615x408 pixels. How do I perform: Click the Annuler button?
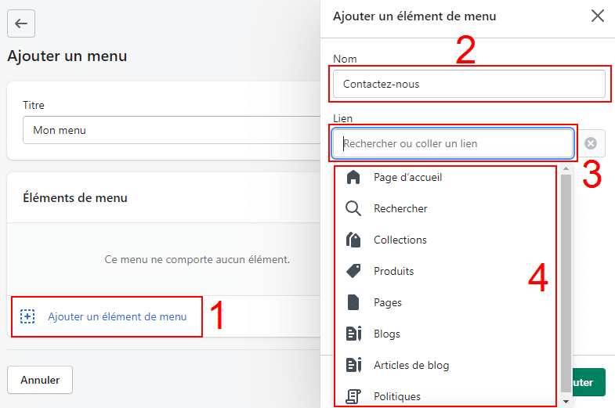tap(40, 380)
